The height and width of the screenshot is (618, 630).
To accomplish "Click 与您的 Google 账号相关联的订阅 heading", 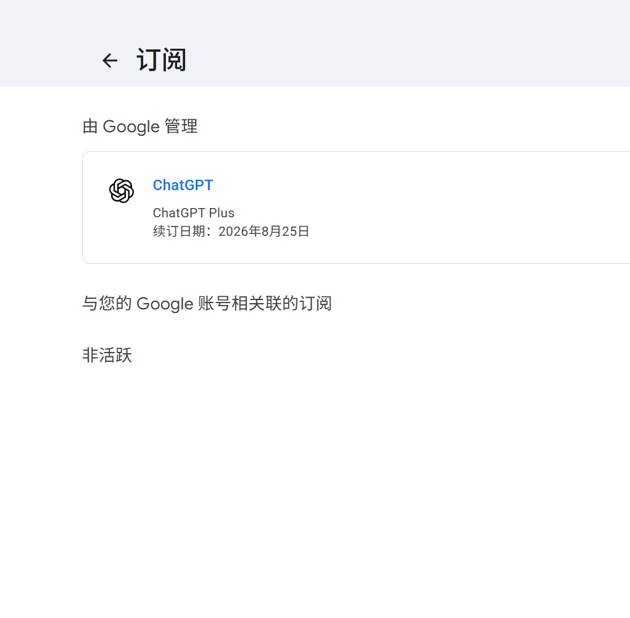I will tap(207, 303).
